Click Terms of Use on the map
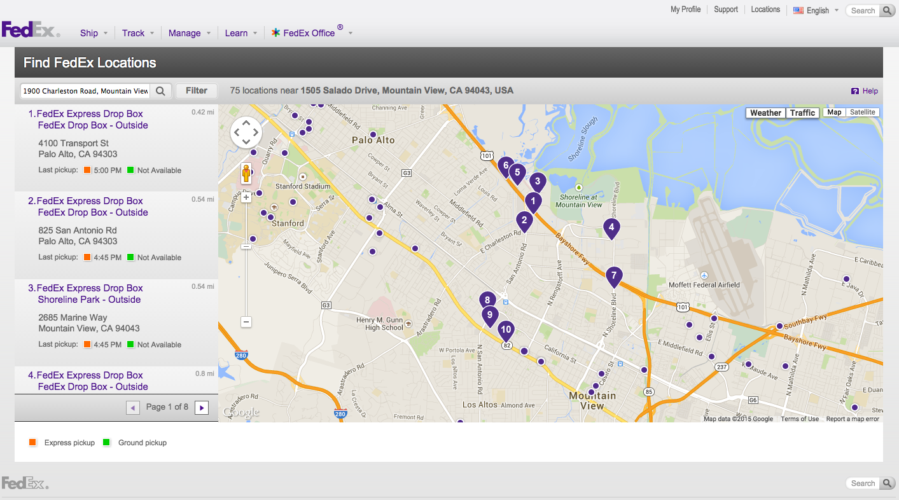Screen dimensions: 899x500 [800, 419]
